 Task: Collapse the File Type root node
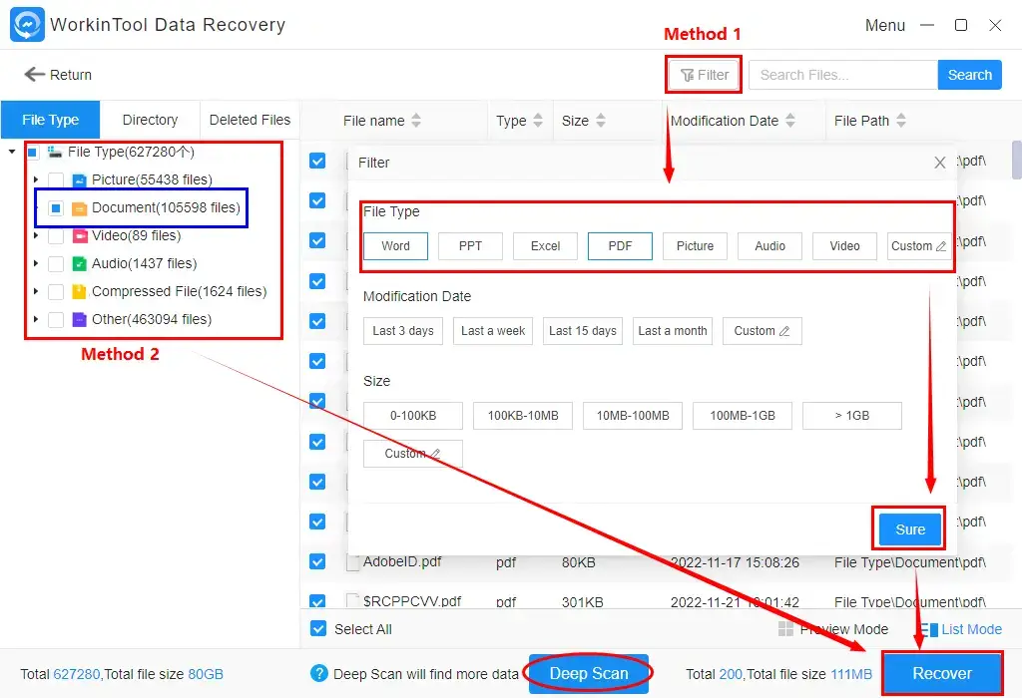[12, 152]
